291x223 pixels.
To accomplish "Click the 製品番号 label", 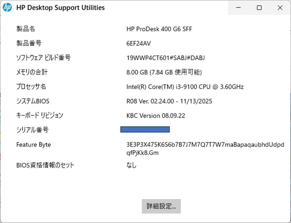I will [29, 43].
